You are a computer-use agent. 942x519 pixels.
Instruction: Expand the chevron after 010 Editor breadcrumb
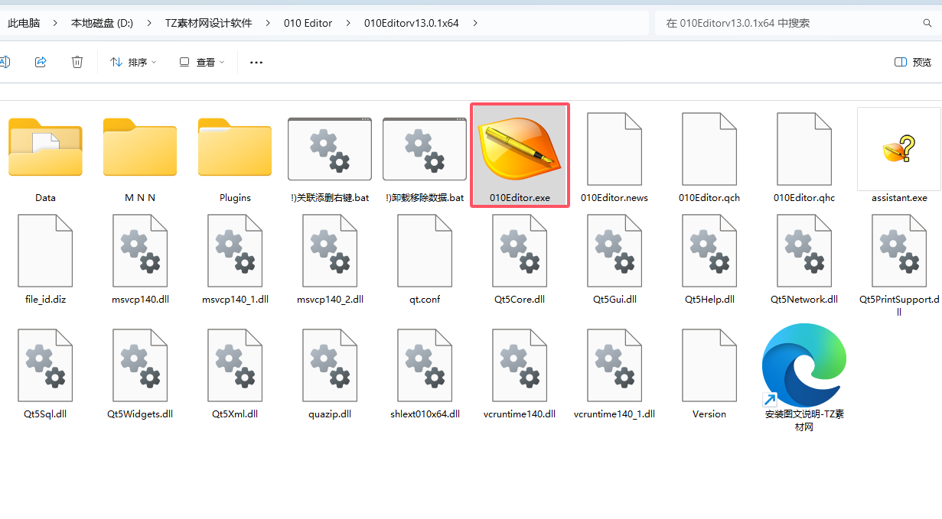348,23
